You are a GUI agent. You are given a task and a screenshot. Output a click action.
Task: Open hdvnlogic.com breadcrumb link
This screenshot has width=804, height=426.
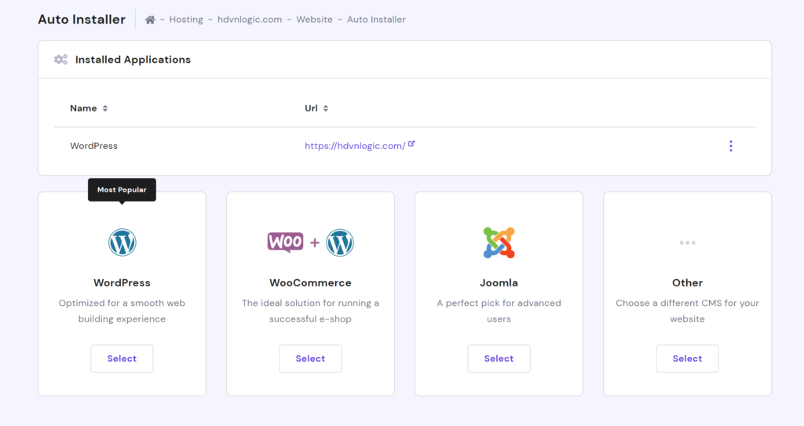(250, 20)
